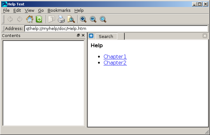This screenshot has width=210, height=135.
Task: Click the Home toolbar icon
Action: click(29, 19)
